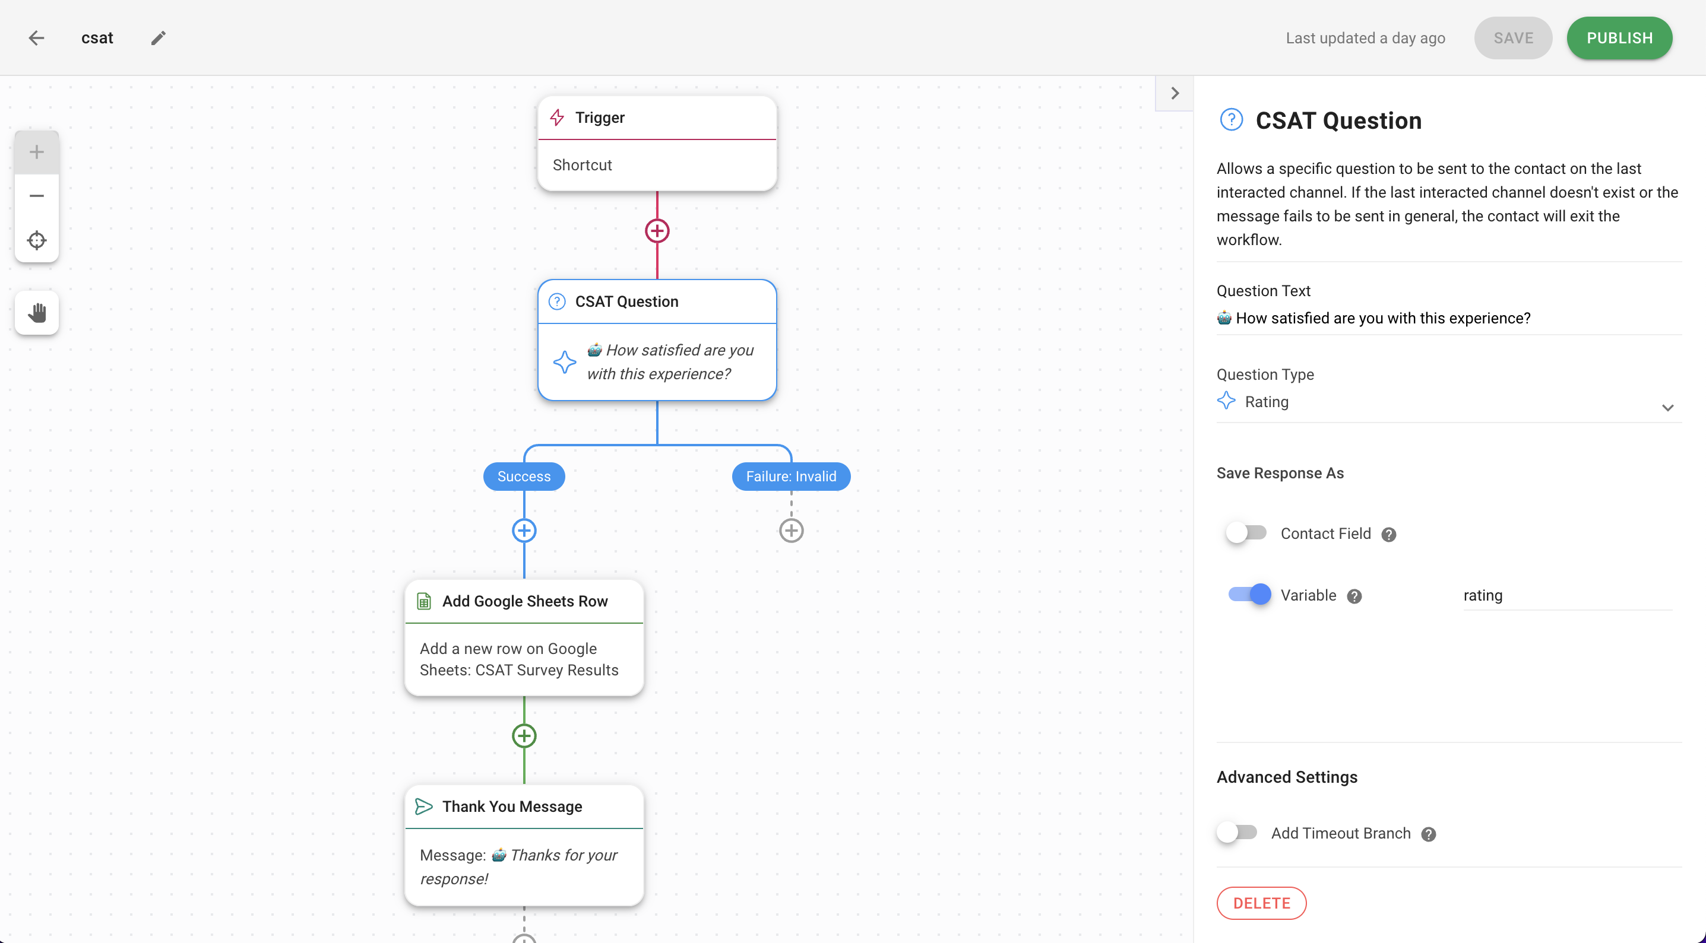Expand the Success branch add step
The image size is (1706, 943).
pos(524,531)
